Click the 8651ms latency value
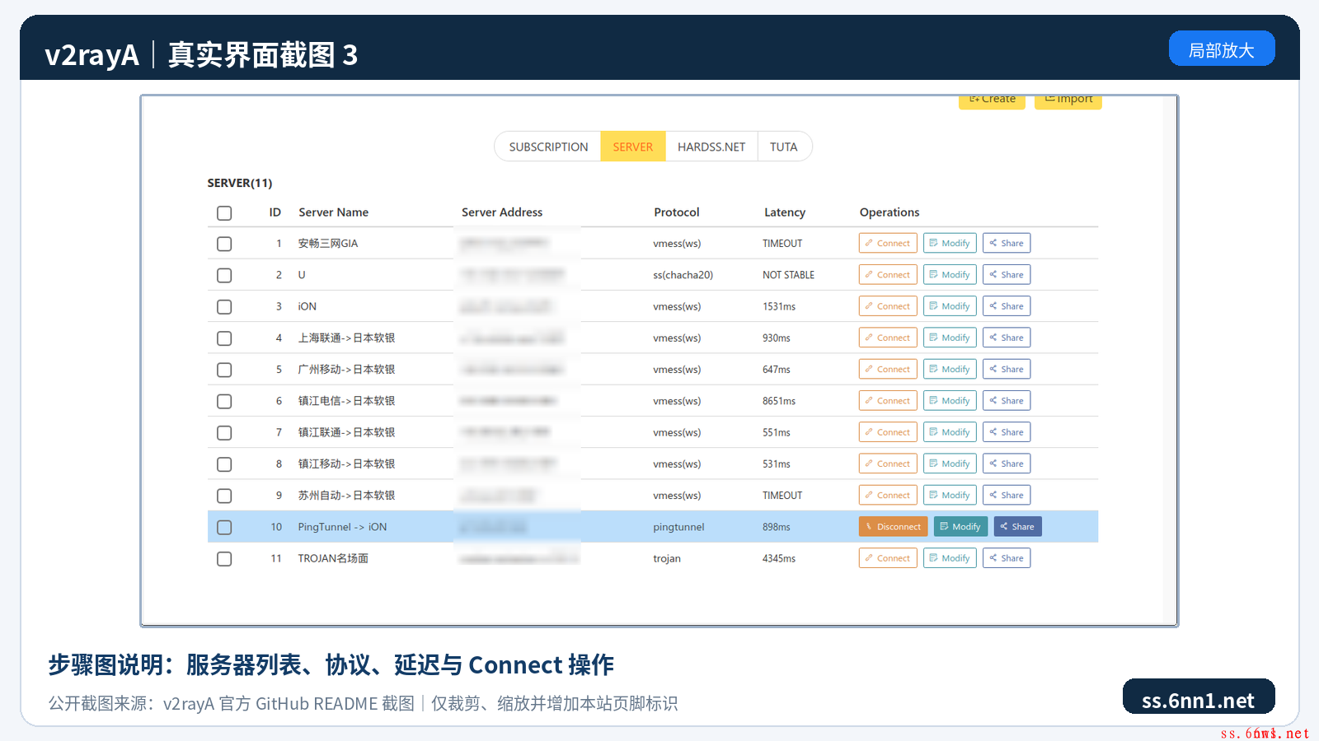 pyautogui.click(x=779, y=401)
